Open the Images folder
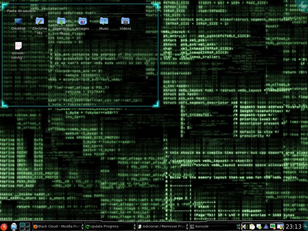Image resolution: width=308 pixels, height=231 pixels. click(x=82, y=21)
